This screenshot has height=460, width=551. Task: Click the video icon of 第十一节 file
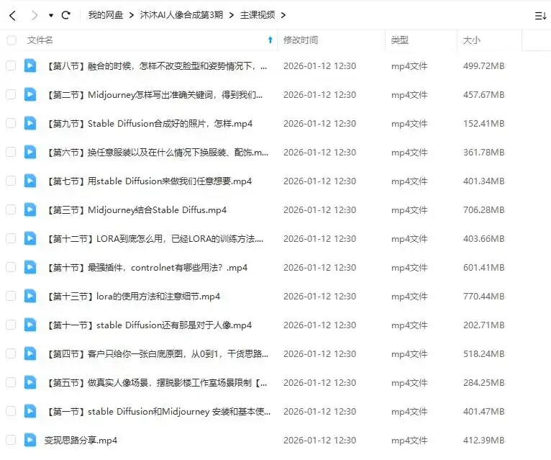click(30, 325)
